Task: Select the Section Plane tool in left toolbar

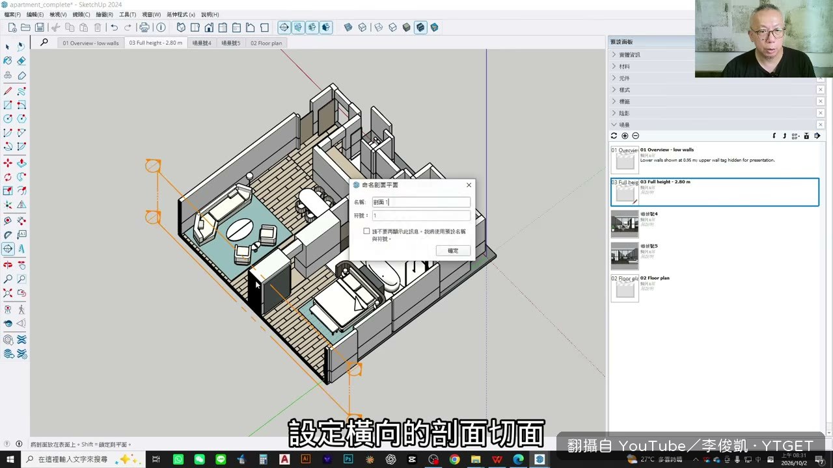Action: 8,249
